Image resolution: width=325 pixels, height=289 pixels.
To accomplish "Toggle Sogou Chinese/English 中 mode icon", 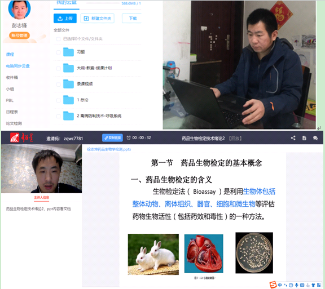I will tap(280, 285).
